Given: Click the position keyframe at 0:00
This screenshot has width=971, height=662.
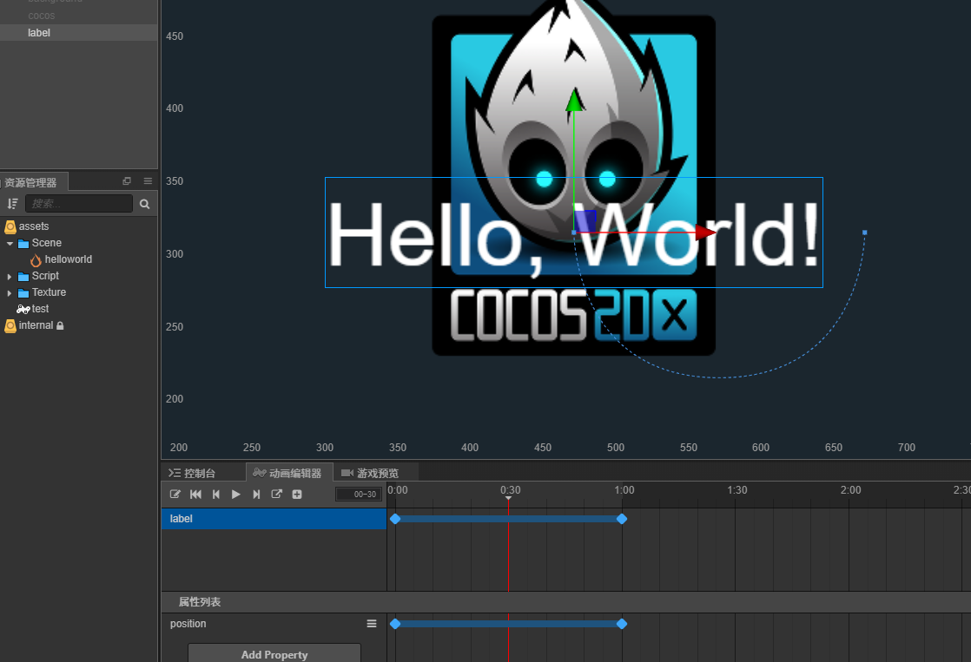Looking at the screenshot, I should click(x=395, y=624).
